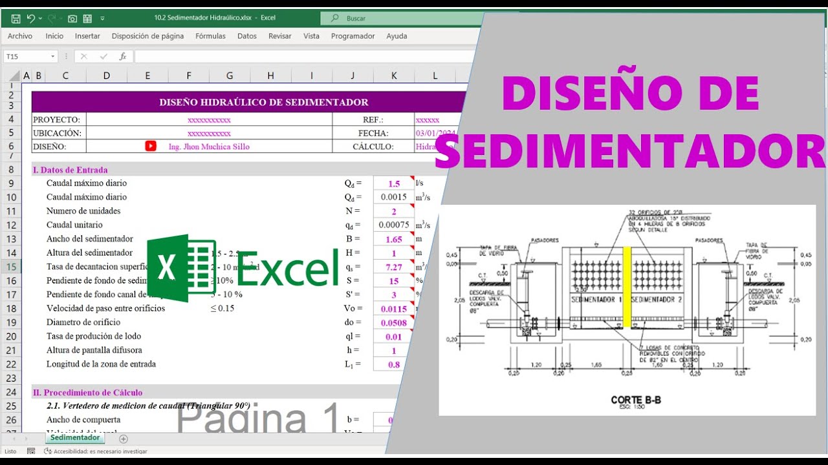Screen dimensions: 828x465
Task: Open the Disposición de página tab
Action: (147, 36)
